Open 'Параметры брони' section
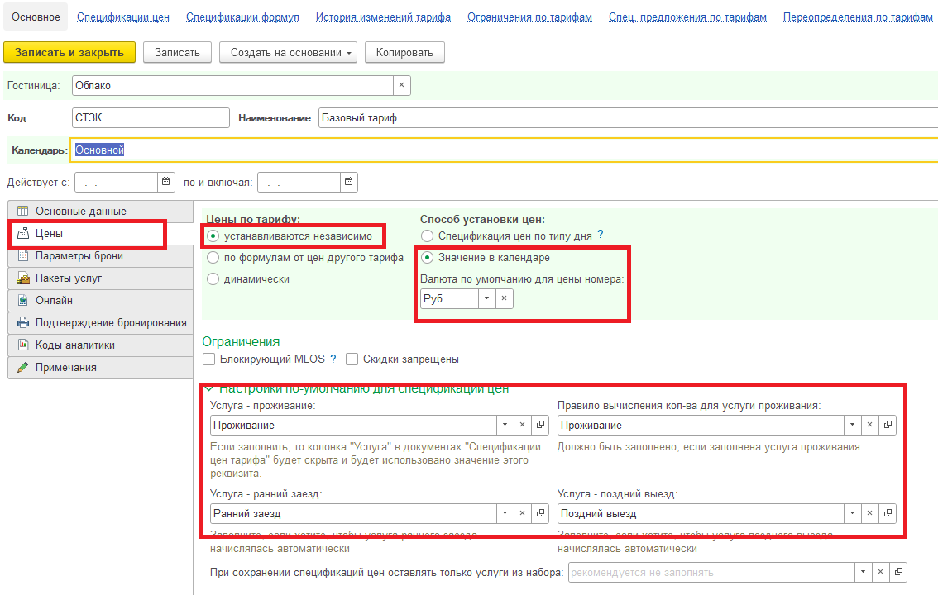The width and height of the screenshot is (938, 595). click(101, 255)
